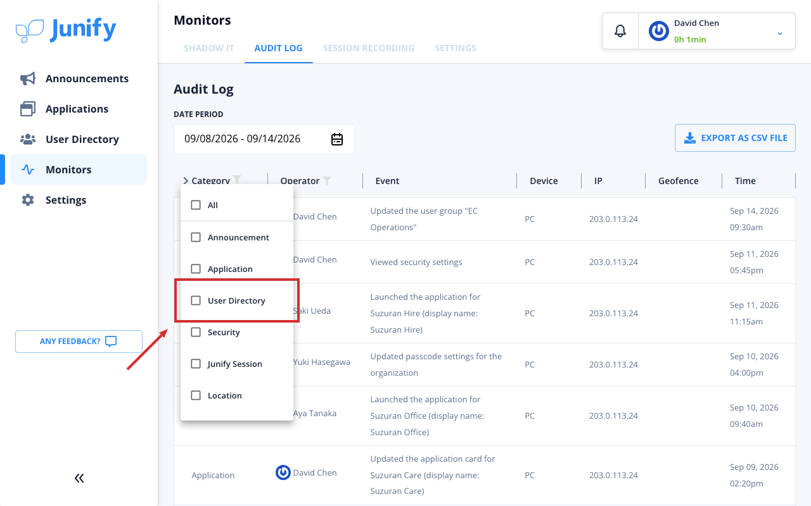Screen dimensions: 811x506
Task: Expand rows using chevron beside Category
Action: tap(186, 181)
